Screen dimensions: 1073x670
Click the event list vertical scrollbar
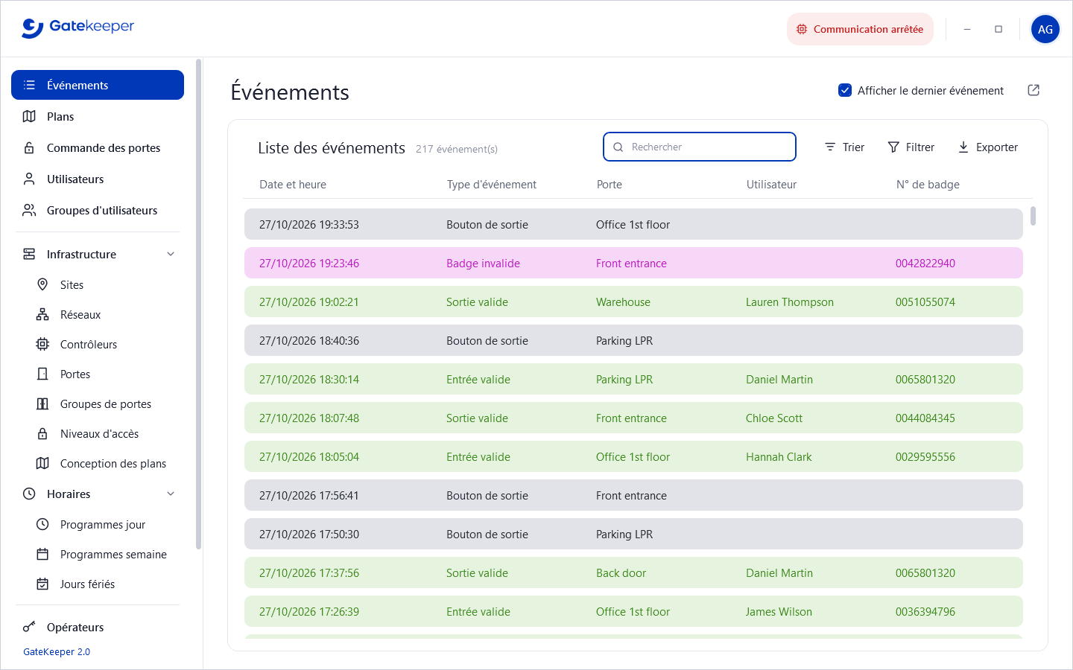pos(1033,215)
